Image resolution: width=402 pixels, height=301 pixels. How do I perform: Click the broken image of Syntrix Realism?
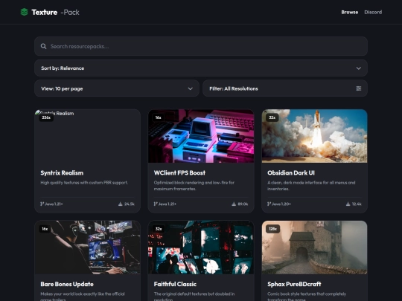point(87,136)
